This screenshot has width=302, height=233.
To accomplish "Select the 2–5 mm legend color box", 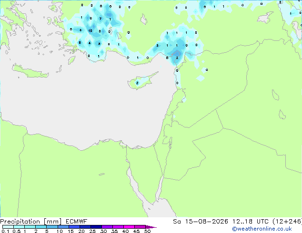I will click(41, 227).
